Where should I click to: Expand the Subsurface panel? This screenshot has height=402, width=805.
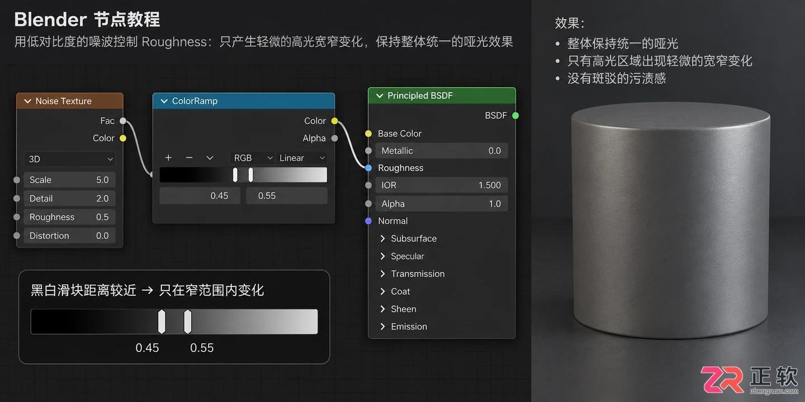click(382, 238)
